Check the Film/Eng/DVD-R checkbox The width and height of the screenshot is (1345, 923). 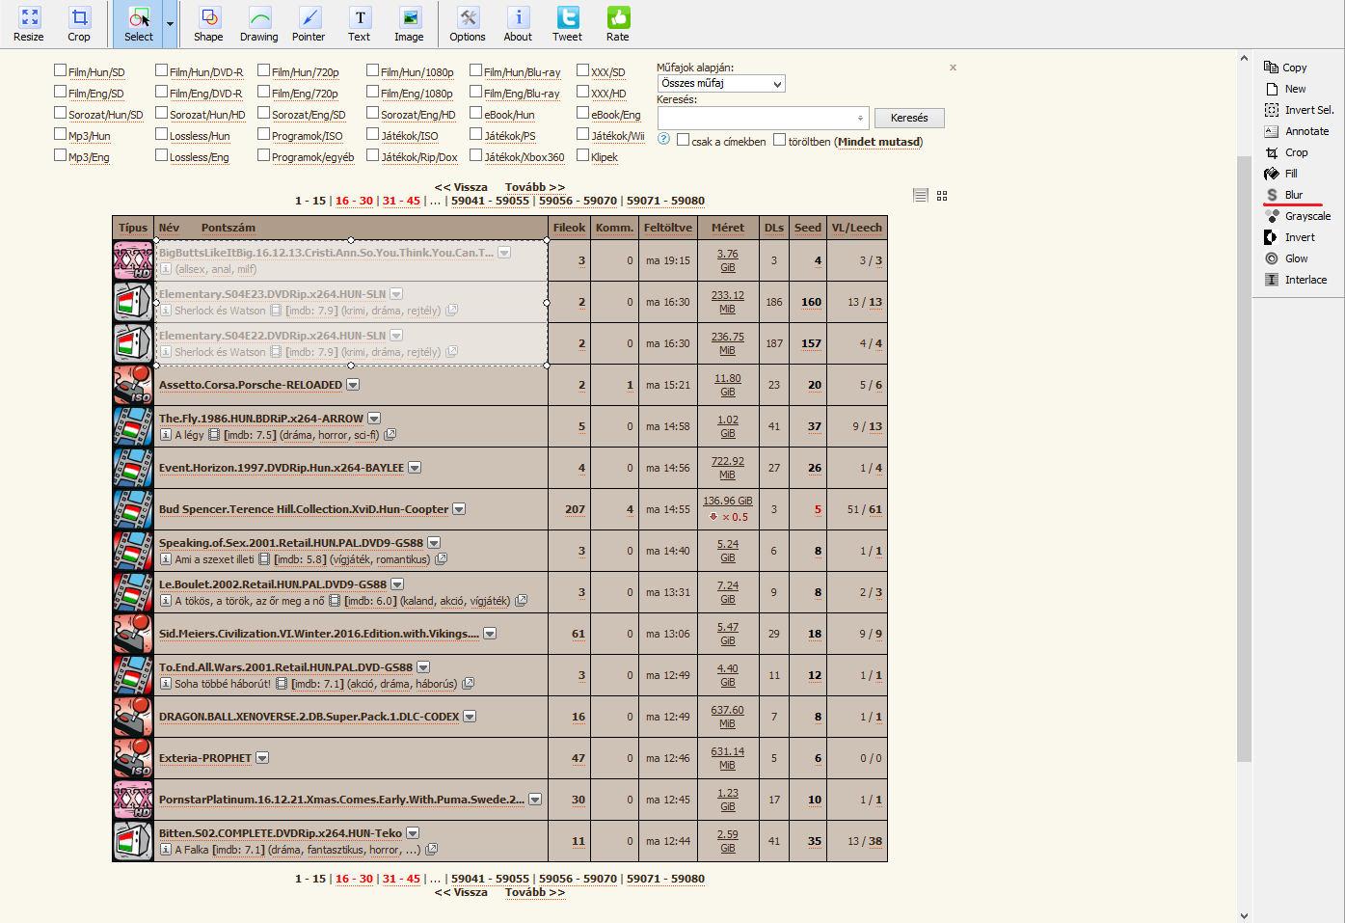coord(162,92)
